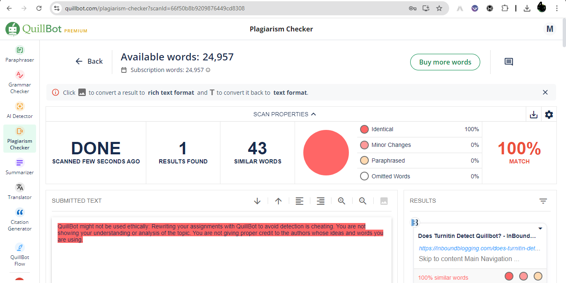Open the M account avatar menu
The width and height of the screenshot is (566, 283).
(550, 29)
